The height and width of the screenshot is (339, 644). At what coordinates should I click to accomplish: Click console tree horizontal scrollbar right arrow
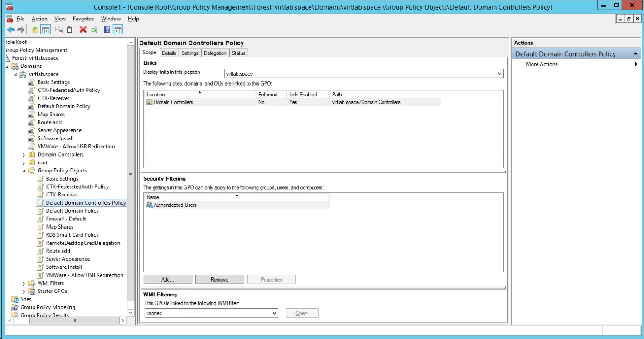[123, 320]
